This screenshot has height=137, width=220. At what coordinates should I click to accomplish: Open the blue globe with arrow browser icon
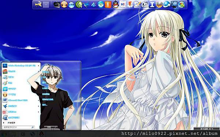[x=167, y=5]
